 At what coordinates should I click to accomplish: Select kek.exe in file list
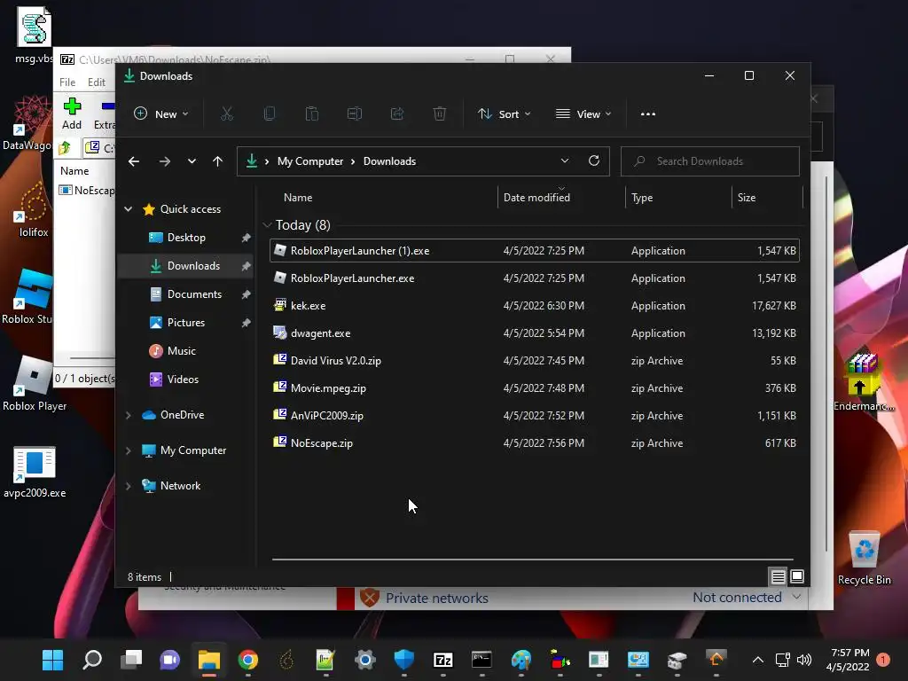click(534, 306)
